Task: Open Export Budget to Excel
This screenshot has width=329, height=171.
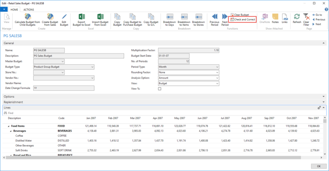Action: (81, 20)
